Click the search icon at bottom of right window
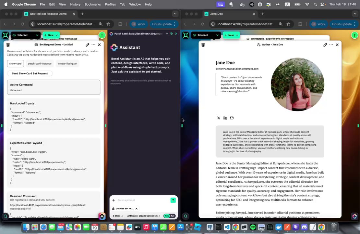The height and width of the screenshot is (234, 360). point(186,216)
